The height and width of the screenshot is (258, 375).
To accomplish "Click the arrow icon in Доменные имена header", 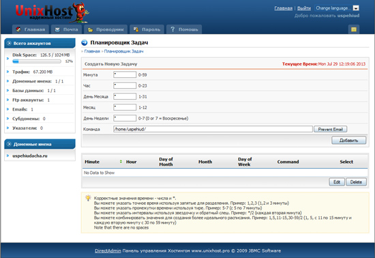I will pos(9,144).
